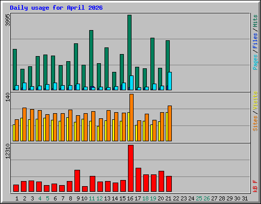
Task: Click the 'Pages' legend label
Action: tap(255, 62)
